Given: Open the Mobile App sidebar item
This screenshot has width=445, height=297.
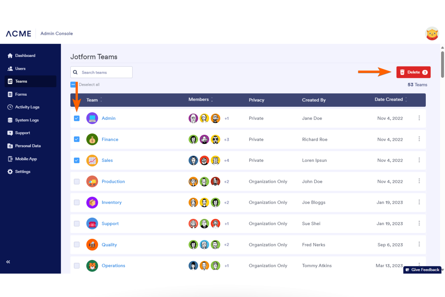Looking at the screenshot, I should pyautogui.click(x=26, y=159).
